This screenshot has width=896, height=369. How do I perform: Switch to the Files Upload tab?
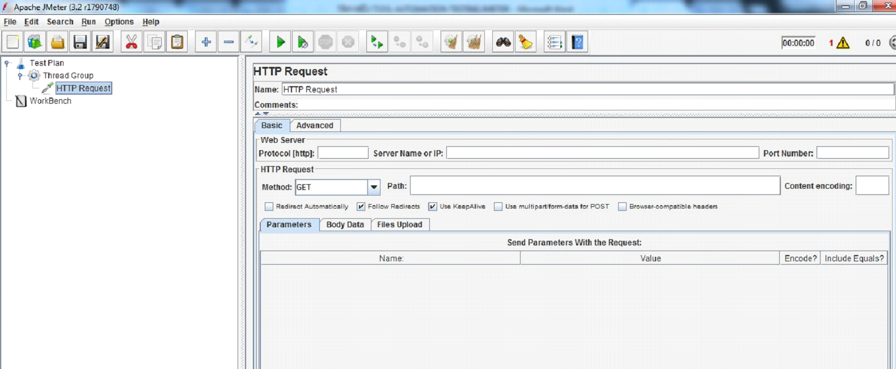[400, 224]
